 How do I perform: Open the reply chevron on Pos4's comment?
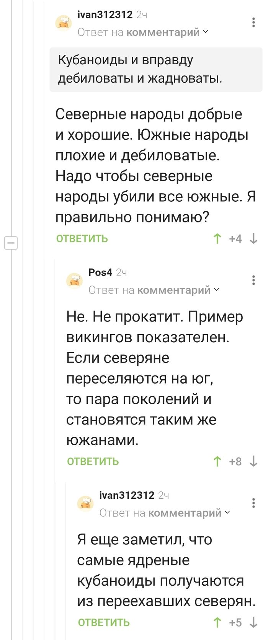217,290
